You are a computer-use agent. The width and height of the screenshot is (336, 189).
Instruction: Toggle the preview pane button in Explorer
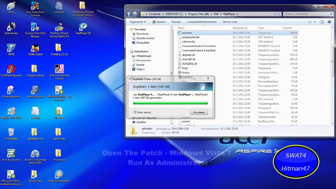(x=322, y=22)
